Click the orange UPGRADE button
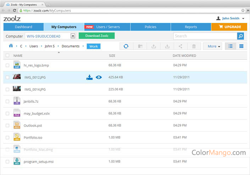The image size is (250, 175). 229,27
